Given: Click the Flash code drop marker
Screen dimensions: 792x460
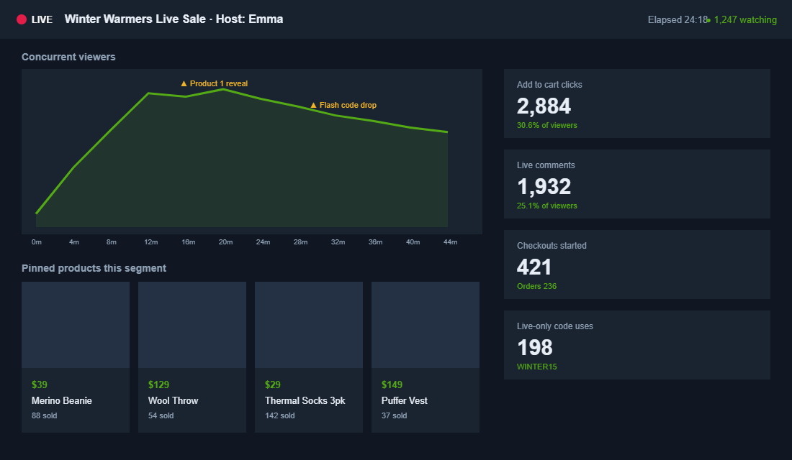Looking at the screenshot, I should [x=343, y=106].
